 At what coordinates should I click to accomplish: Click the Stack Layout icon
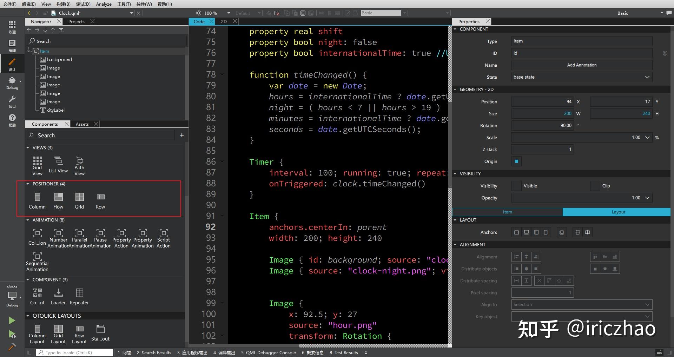pyautogui.click(x=100, y=329)
